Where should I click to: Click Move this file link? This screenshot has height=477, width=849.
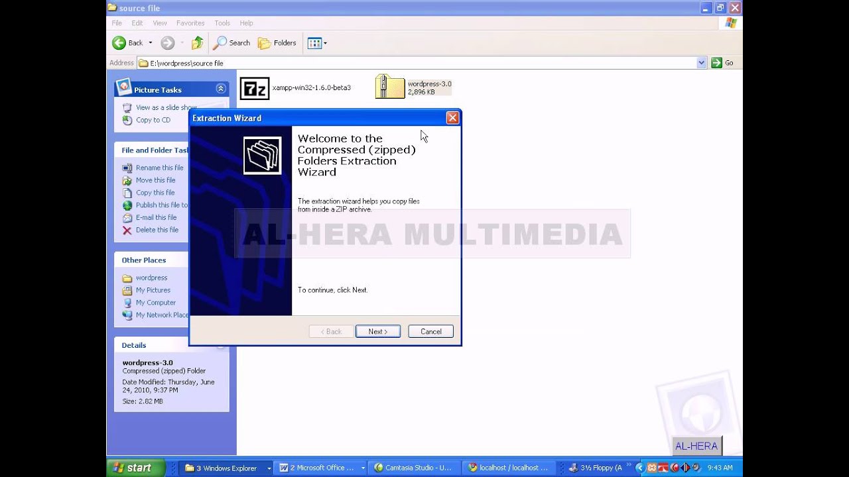(x=156, y=180)
